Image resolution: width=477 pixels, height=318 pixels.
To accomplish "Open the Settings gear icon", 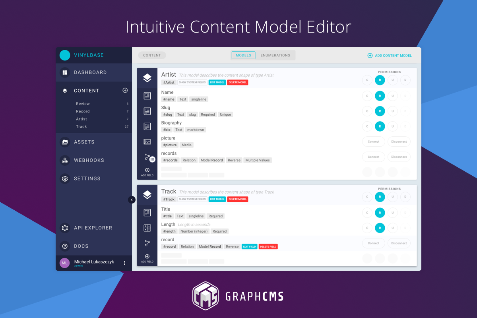I will [x=65, y=178].
